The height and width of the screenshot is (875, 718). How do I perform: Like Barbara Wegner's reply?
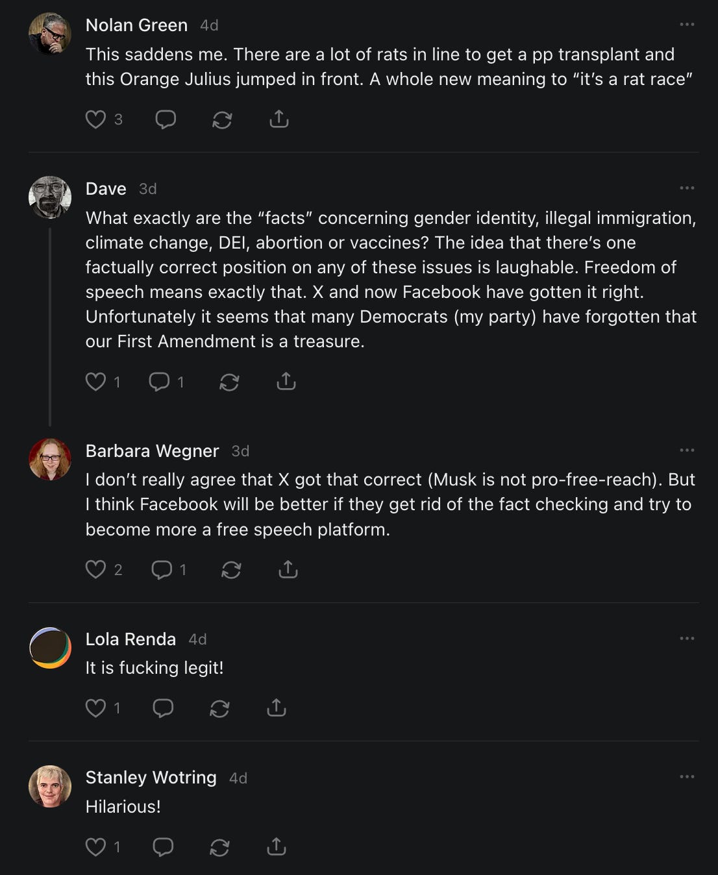96,570
